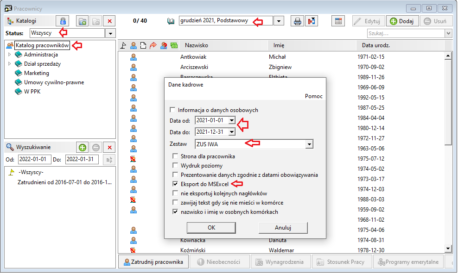Open the Szukaj search dropdown arrow
Viewport: 458px width, 274px height.
(448, 33)
